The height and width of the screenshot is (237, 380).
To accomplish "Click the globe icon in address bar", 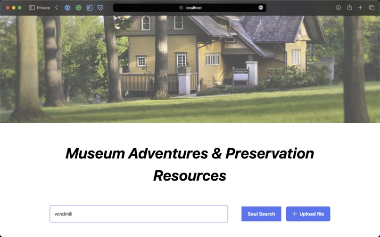I will pos(181,8).
